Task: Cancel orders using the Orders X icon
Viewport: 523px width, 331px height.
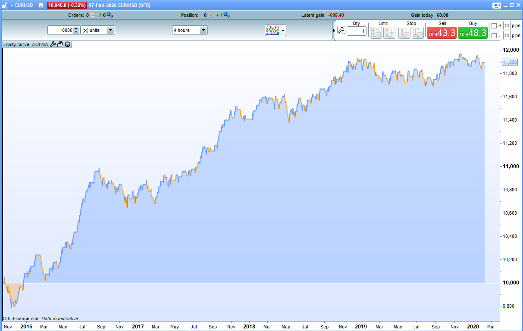Action: tap(93, 15)
